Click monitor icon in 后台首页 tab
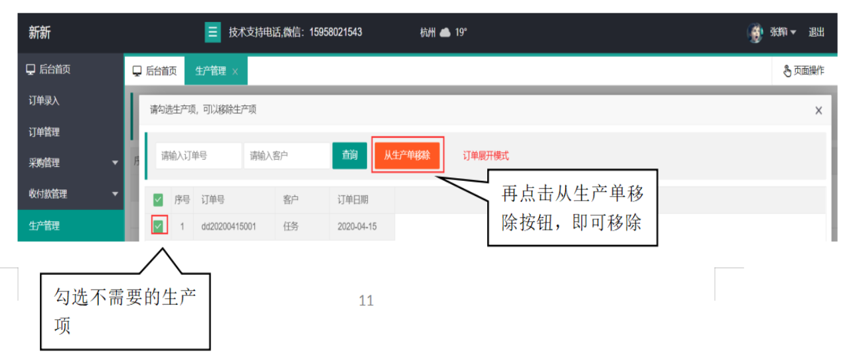 [x=137, y=71]
